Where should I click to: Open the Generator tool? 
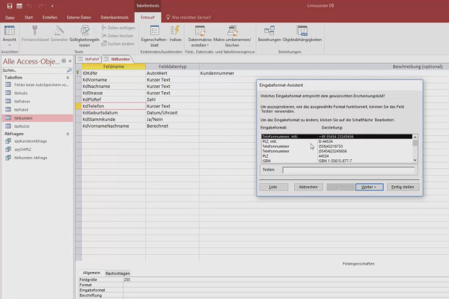click(59, 31)
